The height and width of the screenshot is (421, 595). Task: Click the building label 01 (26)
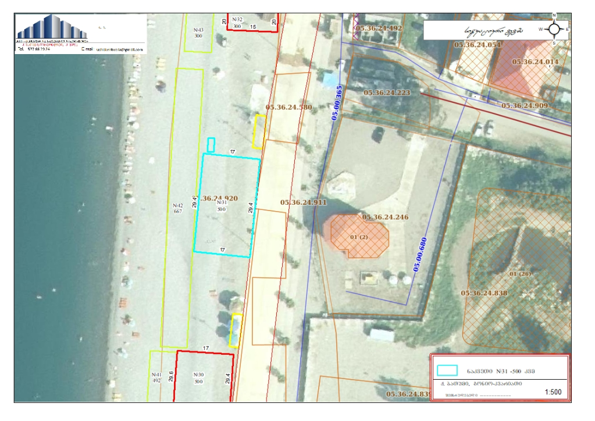[520, 273]
